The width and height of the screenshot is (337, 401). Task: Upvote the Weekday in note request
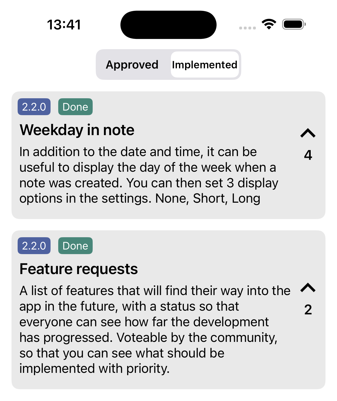tap(308, 133)
